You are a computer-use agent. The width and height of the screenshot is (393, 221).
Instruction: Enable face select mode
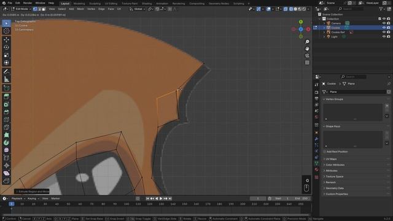point(44,9)
